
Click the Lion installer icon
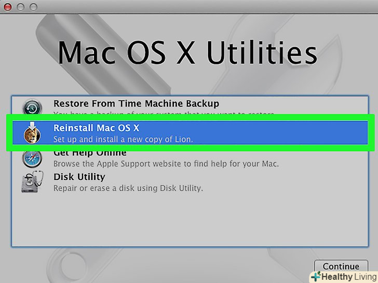click(32, 133)
